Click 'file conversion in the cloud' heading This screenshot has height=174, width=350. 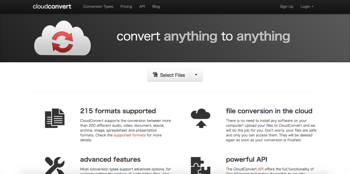[x=269, y=111]
